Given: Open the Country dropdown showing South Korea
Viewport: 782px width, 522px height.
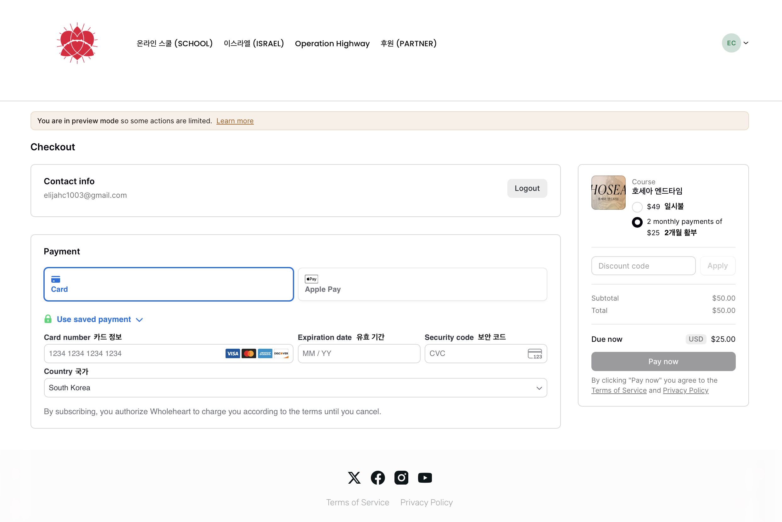Looking at the screenshot, I should (x=295, y=388).
